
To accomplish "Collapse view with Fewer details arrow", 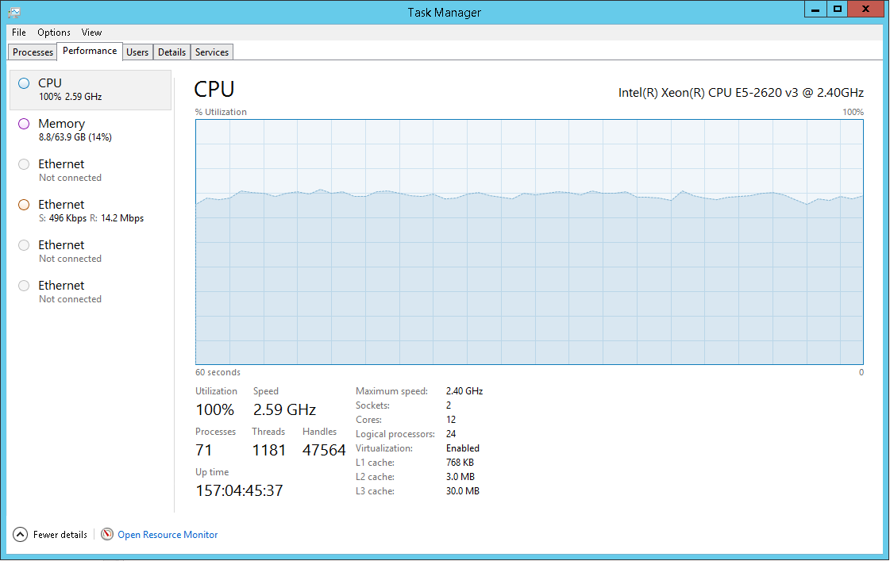I will (21, 535).
